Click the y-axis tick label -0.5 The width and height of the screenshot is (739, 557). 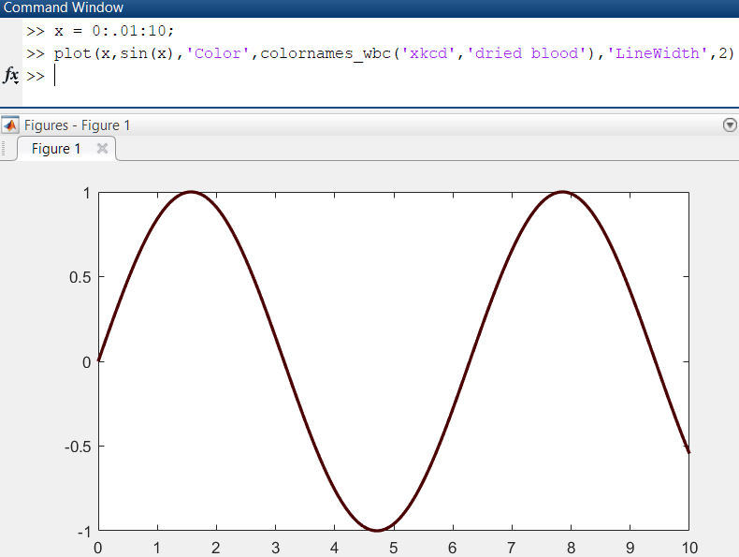click(x=77, y=447)
